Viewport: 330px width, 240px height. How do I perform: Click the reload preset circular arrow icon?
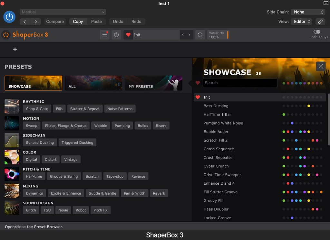pos(200,35)
